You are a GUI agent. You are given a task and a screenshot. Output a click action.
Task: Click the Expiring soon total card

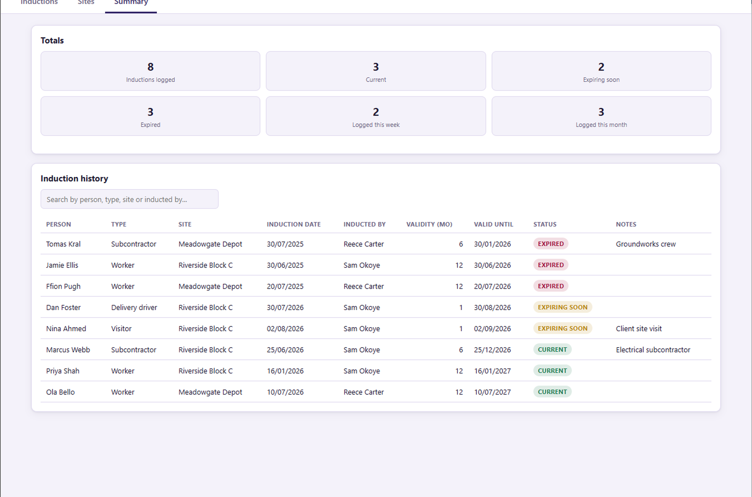click(x=601, y=71)
